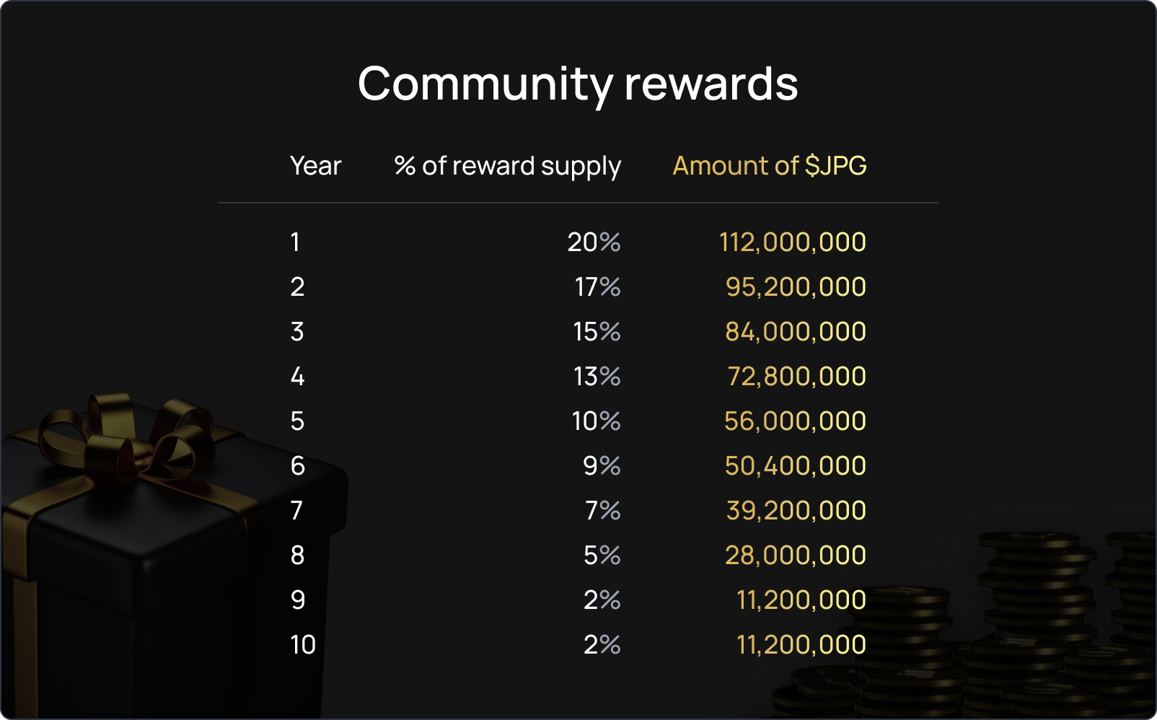1157x720 pixels.
Task: Click the 13% value in year 4
Action: coord(597,377)
